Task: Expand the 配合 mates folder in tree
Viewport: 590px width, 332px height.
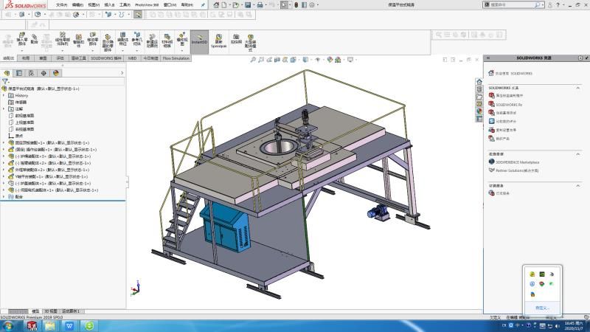Action: click(3, 196)
